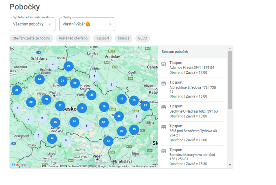Click map cluster 10 near E442
Screen dimensions: 276x185
104,107
